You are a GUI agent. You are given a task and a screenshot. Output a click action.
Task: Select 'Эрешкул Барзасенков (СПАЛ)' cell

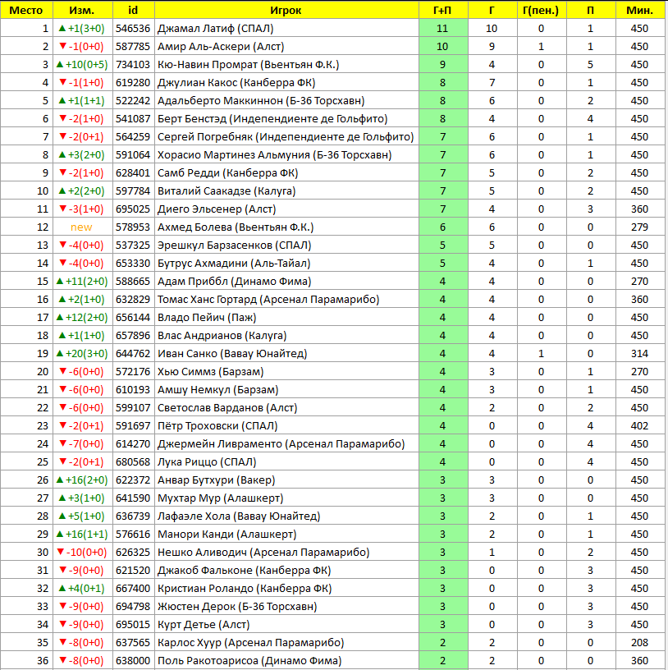pos(286,245)
